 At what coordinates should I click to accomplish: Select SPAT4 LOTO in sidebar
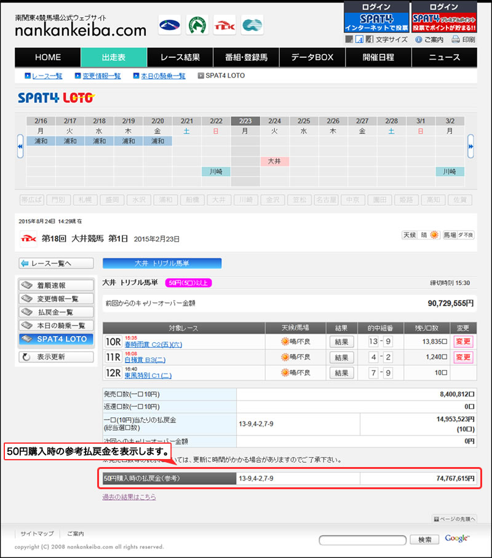57,339
